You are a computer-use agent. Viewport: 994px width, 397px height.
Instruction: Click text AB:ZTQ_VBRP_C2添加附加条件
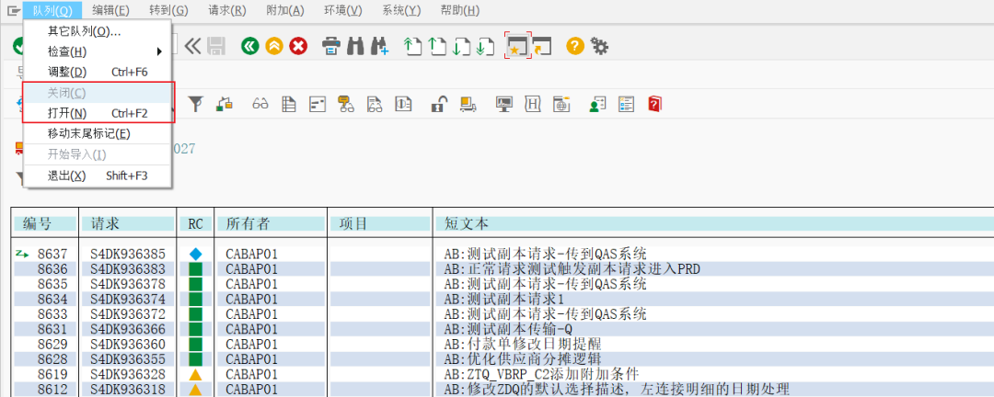pyautogui.click(x=541, y=374)
